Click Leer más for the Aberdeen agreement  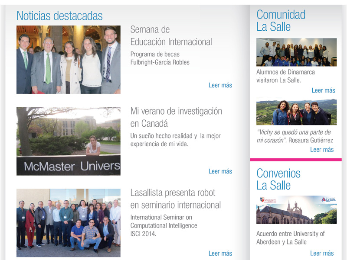tap(322, 253)
